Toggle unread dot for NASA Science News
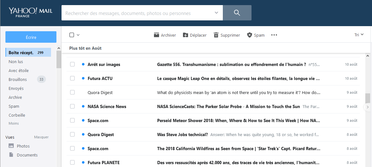 coord(83,106)
